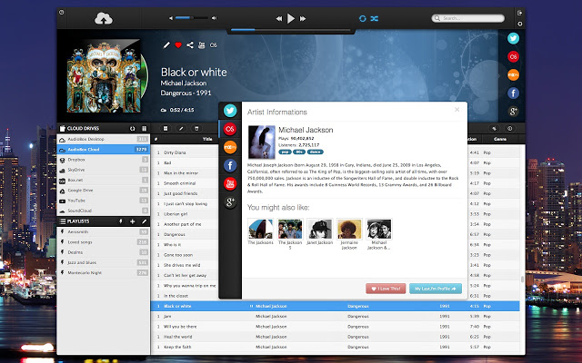Click lightning smart playlist icon in Playlists header

[x=121, y=221]
